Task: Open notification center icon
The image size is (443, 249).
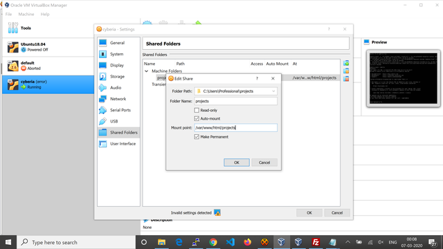Action: tap(432, 243)
